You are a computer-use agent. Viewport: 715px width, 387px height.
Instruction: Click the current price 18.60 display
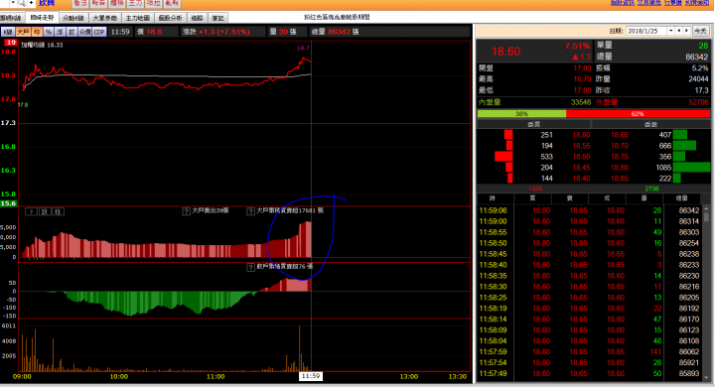click(505, 51)
